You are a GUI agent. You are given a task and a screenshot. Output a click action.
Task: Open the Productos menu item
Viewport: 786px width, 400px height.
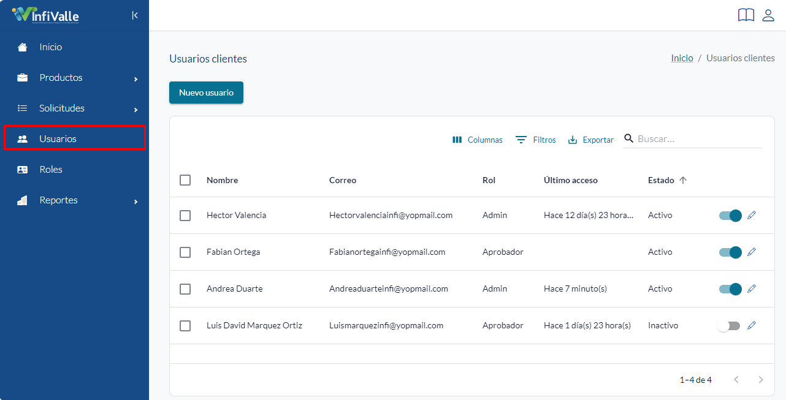click(74, 78)
